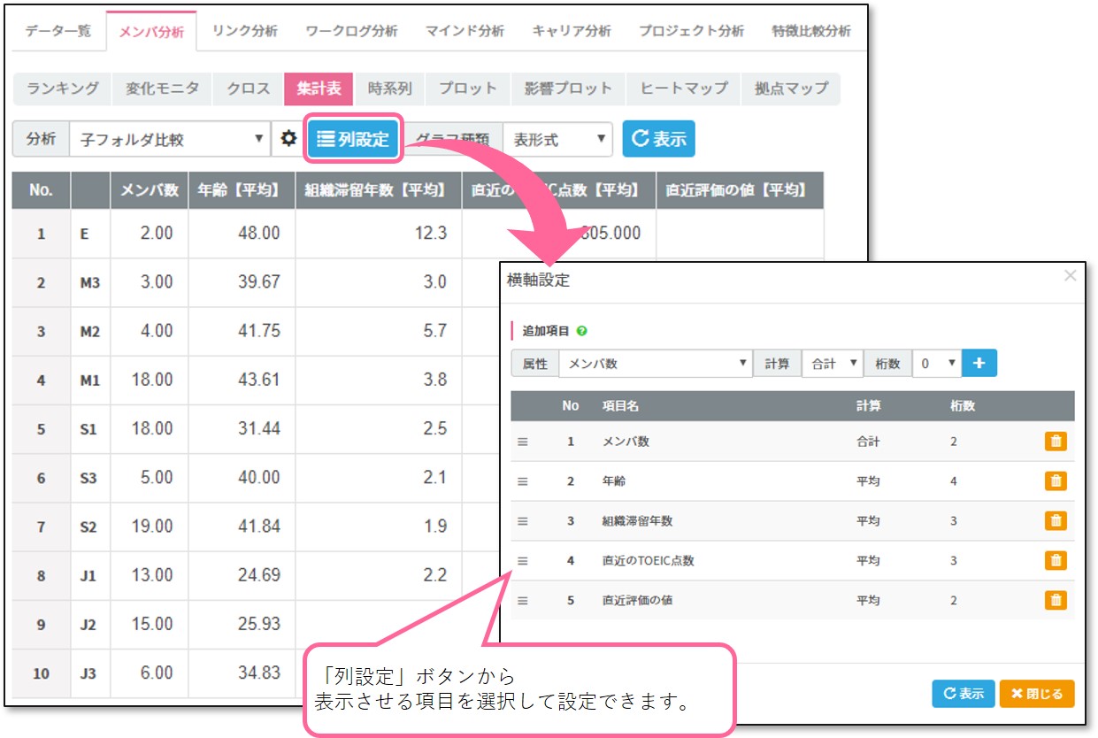Click trash icon for 直近のTOEIC点数 row
Screen dimensions: 1098x738
click(1055, 561)
